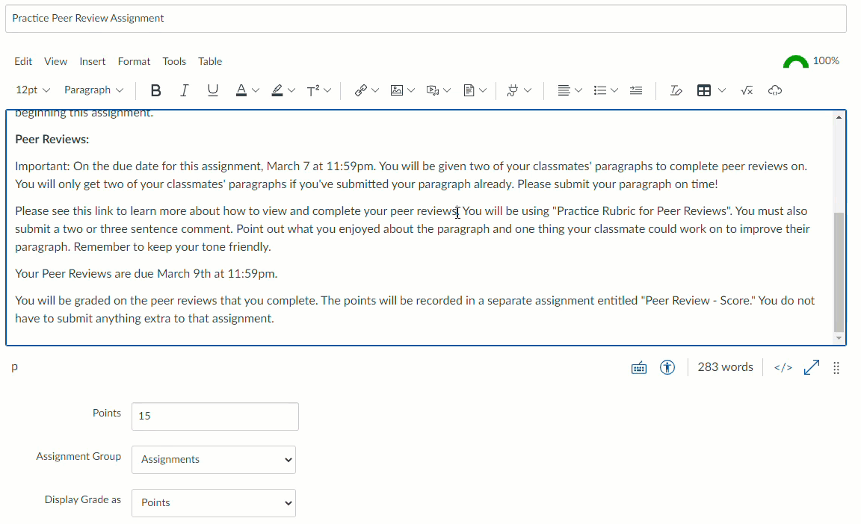Click the record/upload media icon
Screen dimensions: 861x524
tap(433, 90)
